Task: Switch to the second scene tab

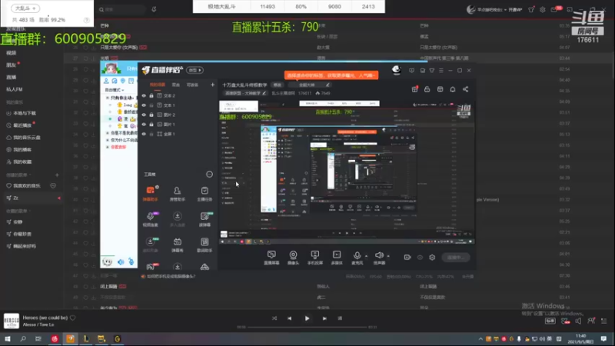Action: tap(176, 85)
